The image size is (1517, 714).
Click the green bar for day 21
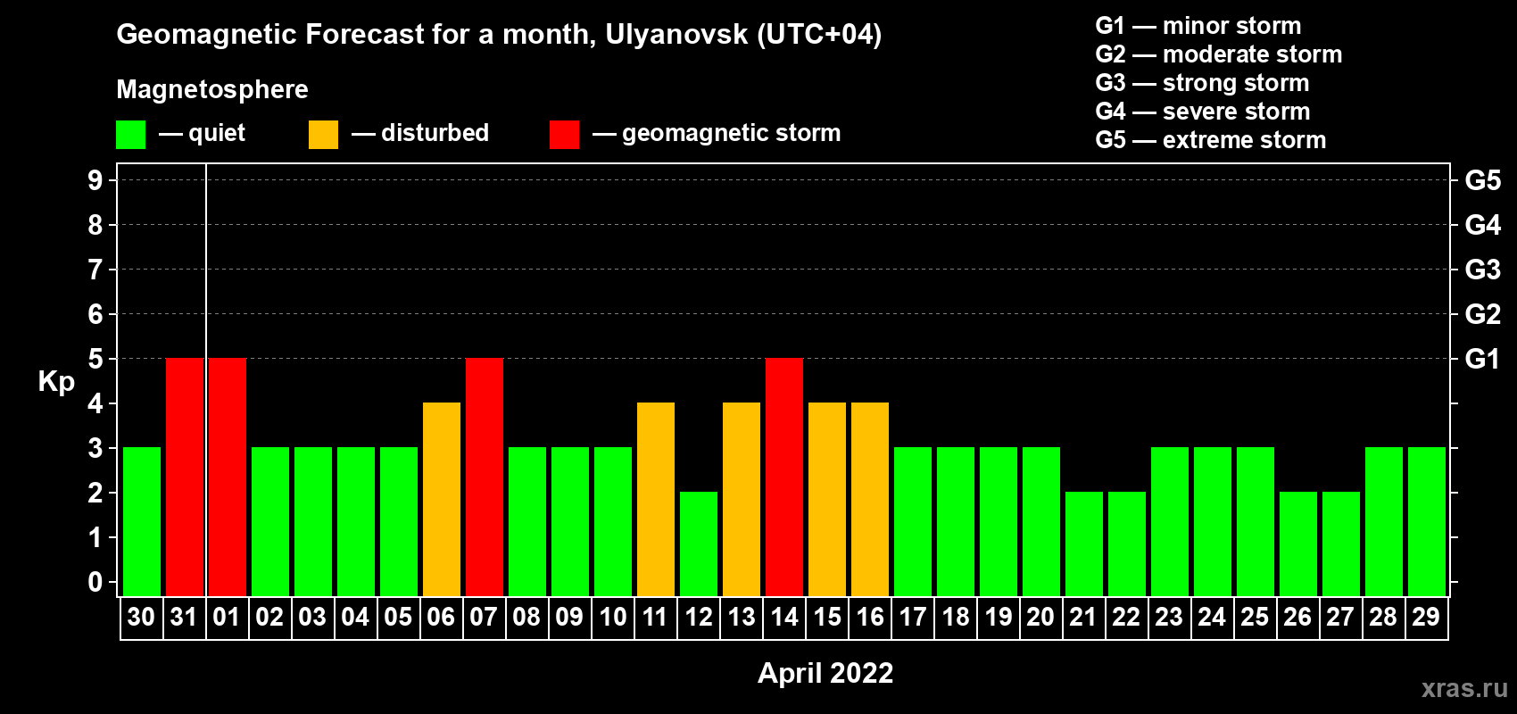(1084, 544)
